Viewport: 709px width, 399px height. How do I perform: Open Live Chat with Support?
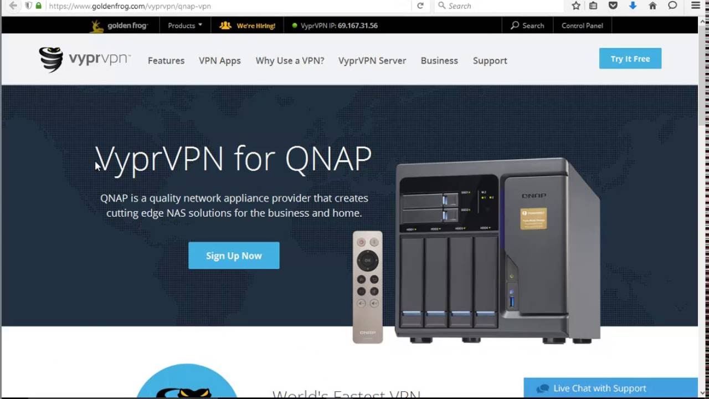pos(610,388)
